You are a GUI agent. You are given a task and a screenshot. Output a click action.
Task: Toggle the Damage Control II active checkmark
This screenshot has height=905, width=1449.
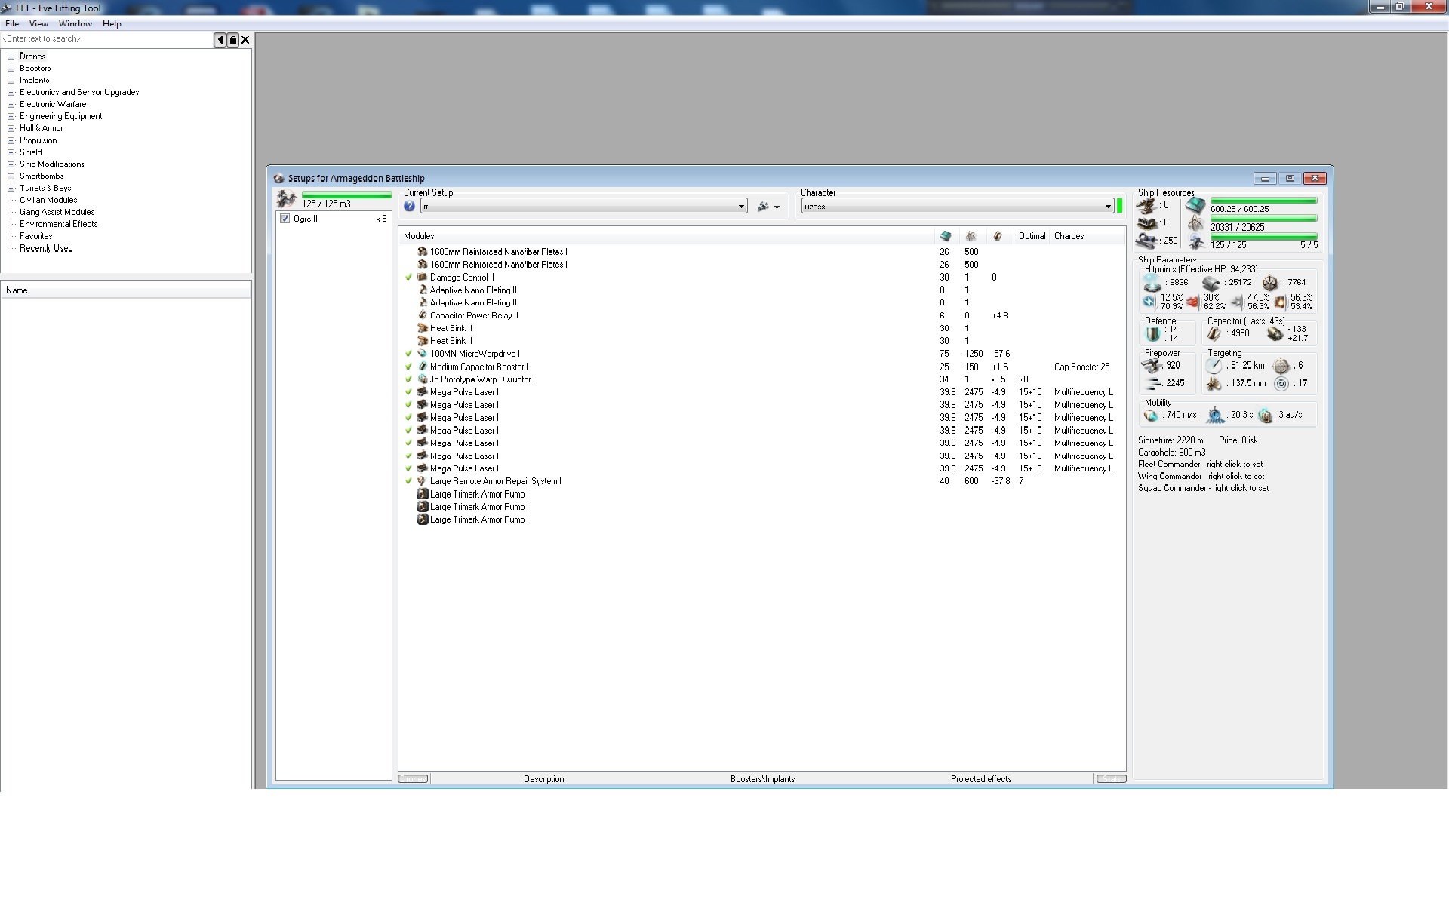tap(409, 277)
